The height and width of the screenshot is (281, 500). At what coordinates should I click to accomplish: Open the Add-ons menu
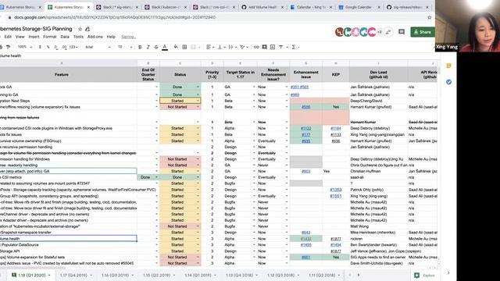click(x=95, y=37)
